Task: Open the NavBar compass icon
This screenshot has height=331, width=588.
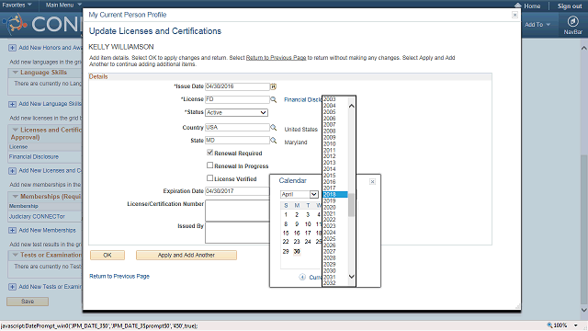Action: click(x=572, y=21)
